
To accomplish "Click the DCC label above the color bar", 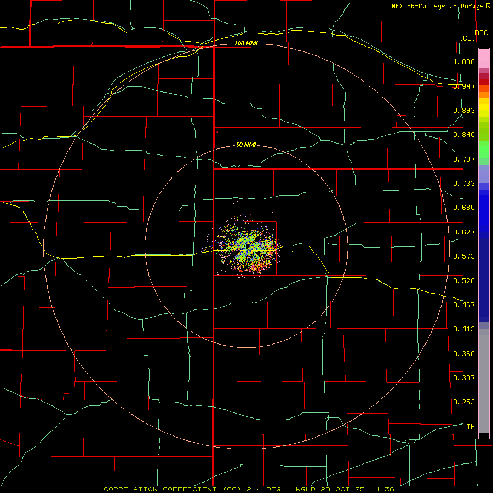I will [x=481, y=33].
